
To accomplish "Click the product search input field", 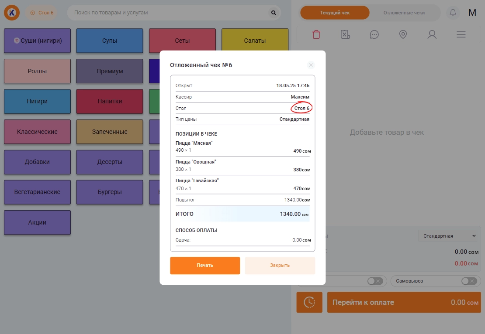I will pyautogui.click(x=170, y=13).
